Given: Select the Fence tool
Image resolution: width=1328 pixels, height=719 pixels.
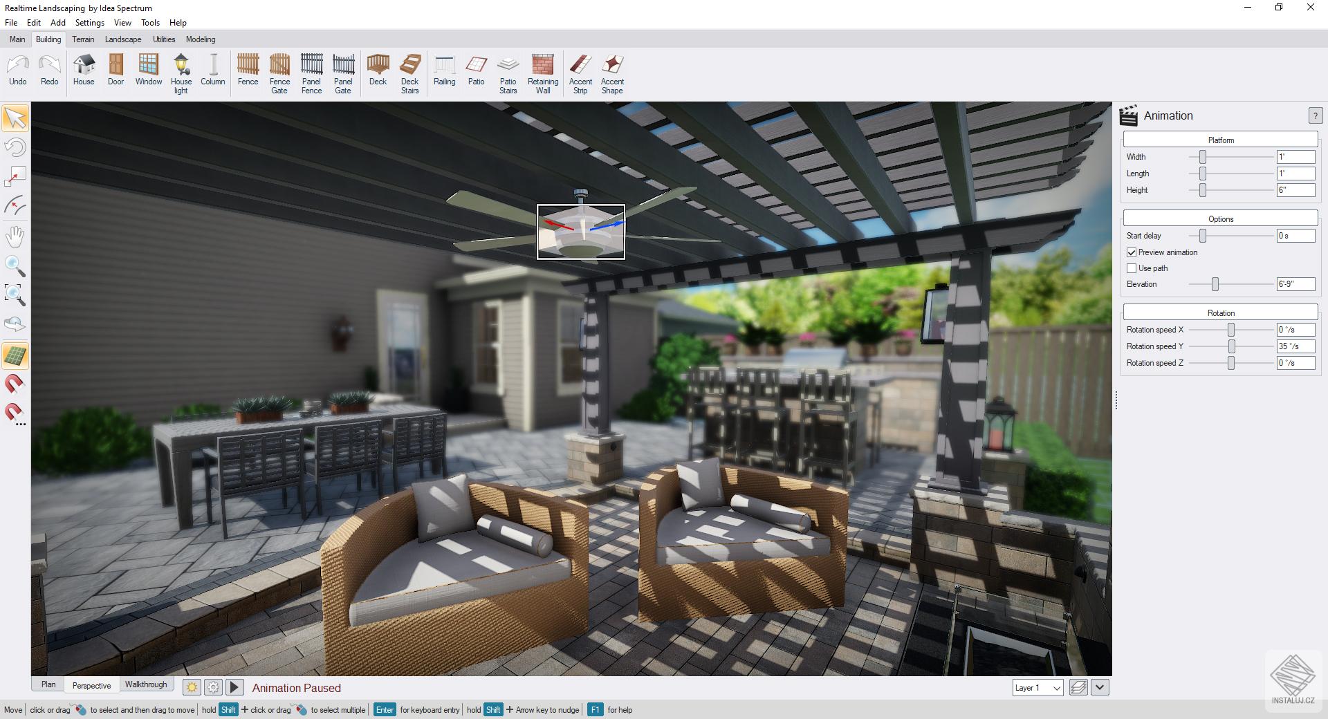Looking at the screenshot, I should tap(247, 72).
